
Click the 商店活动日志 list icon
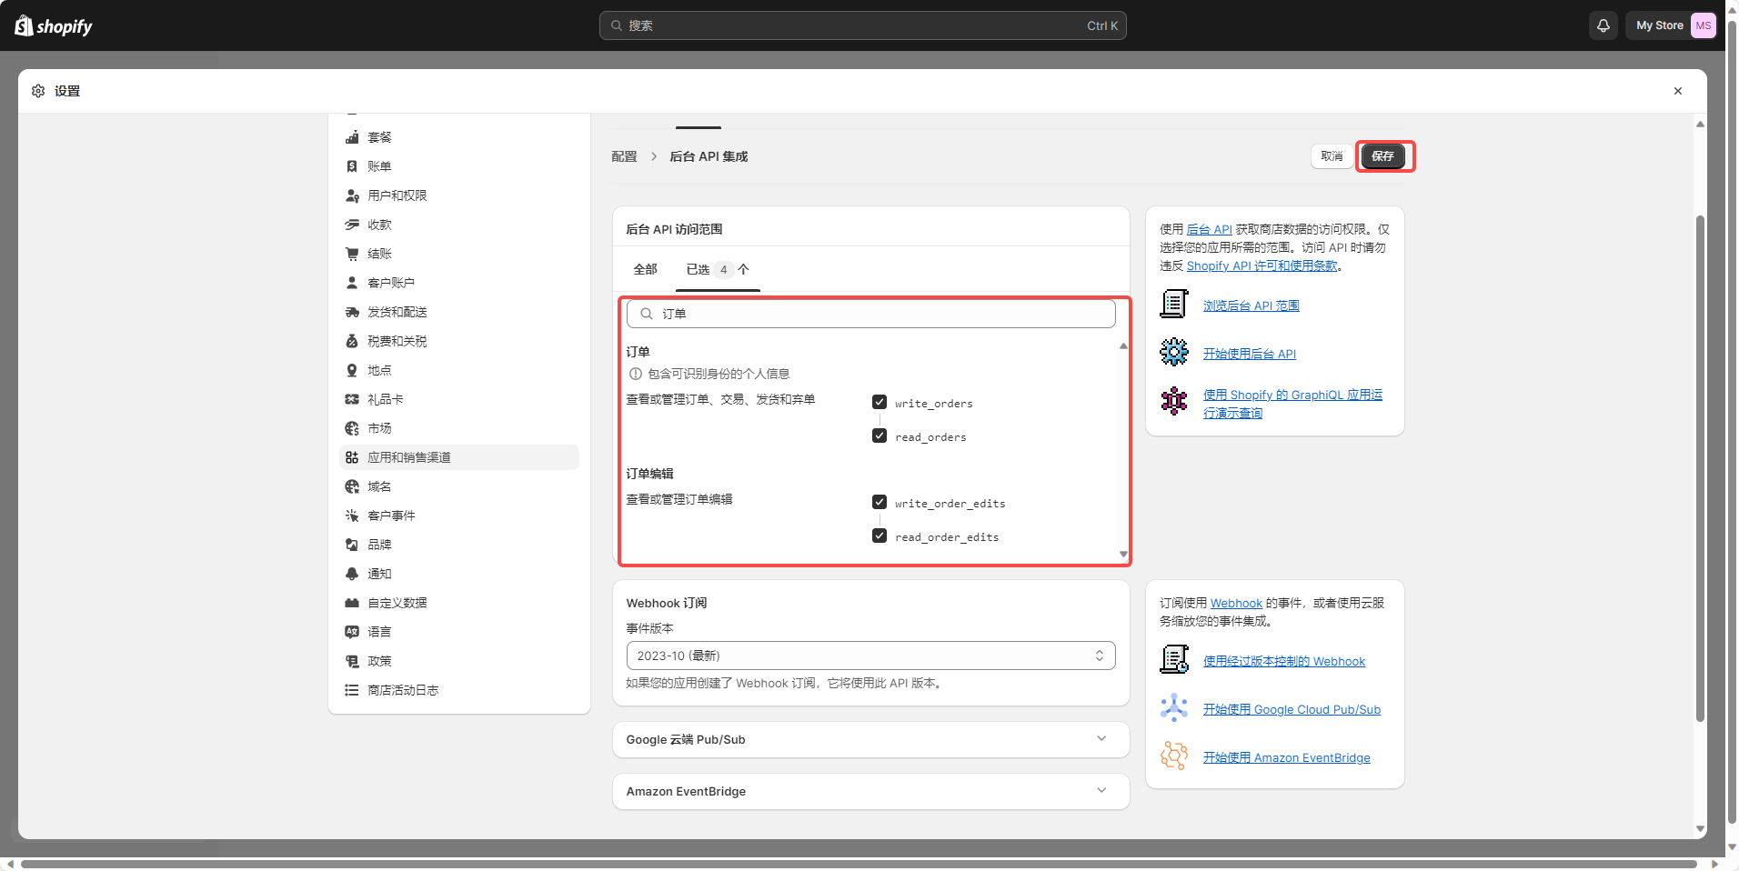coord(352,690)
